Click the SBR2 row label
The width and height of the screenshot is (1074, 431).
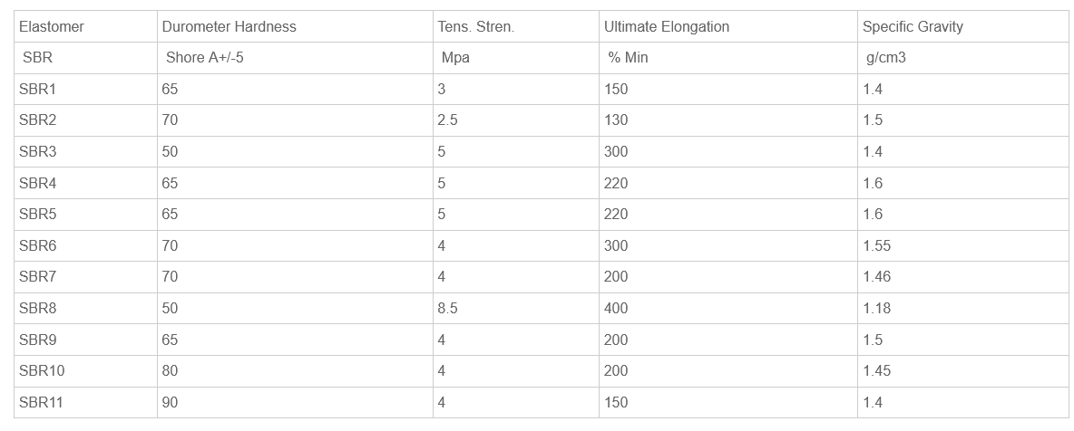pos(37,120)
